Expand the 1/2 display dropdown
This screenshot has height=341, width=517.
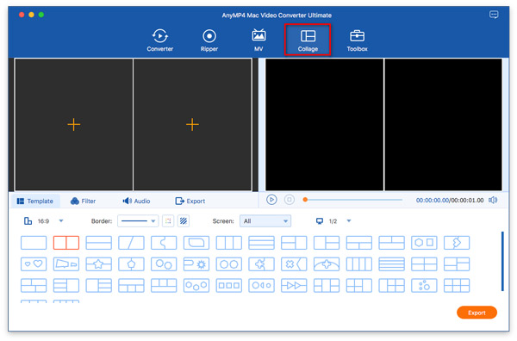pos(349,220)
